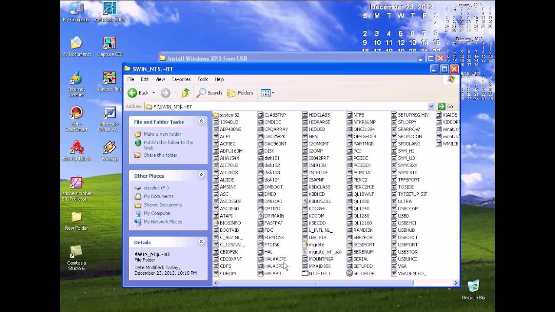Select Adobe Acrobat 6.0 desktop icon
This screenshot has height=312, width=555.
[x=76, y=189]
